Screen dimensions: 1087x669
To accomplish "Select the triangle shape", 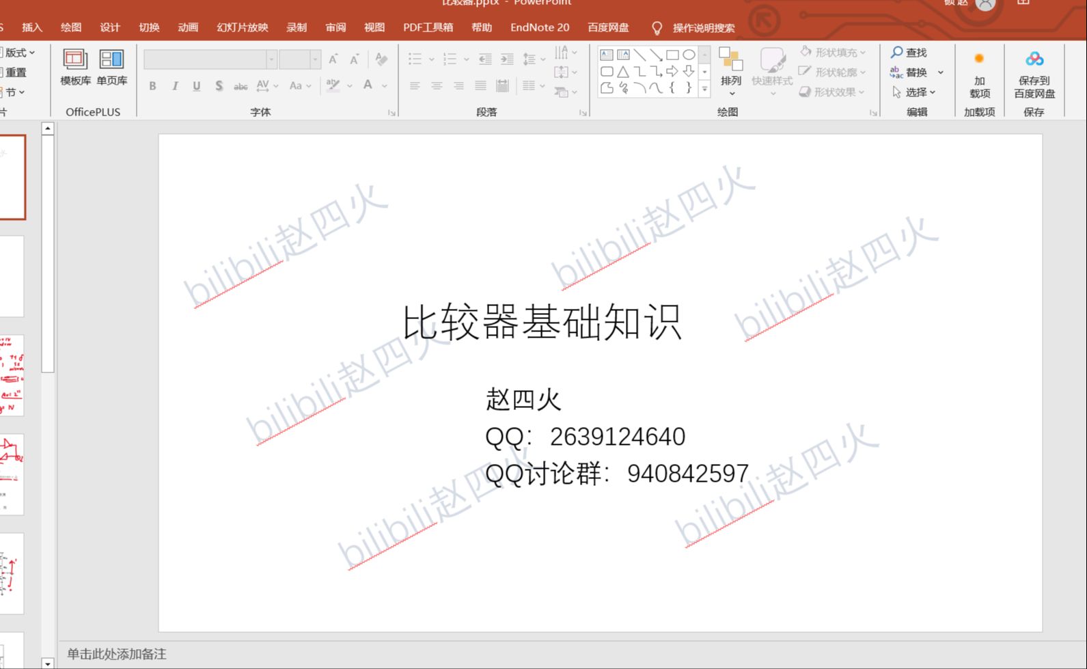I will (623, 71).
